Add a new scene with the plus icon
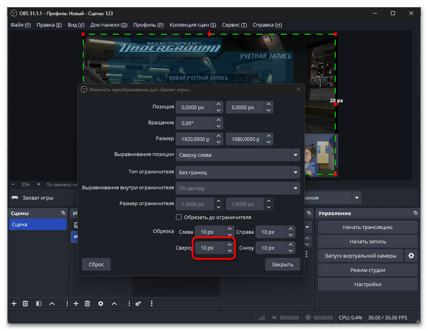The height and width of the screenshot is (331, 428). [x=14, y=304]
